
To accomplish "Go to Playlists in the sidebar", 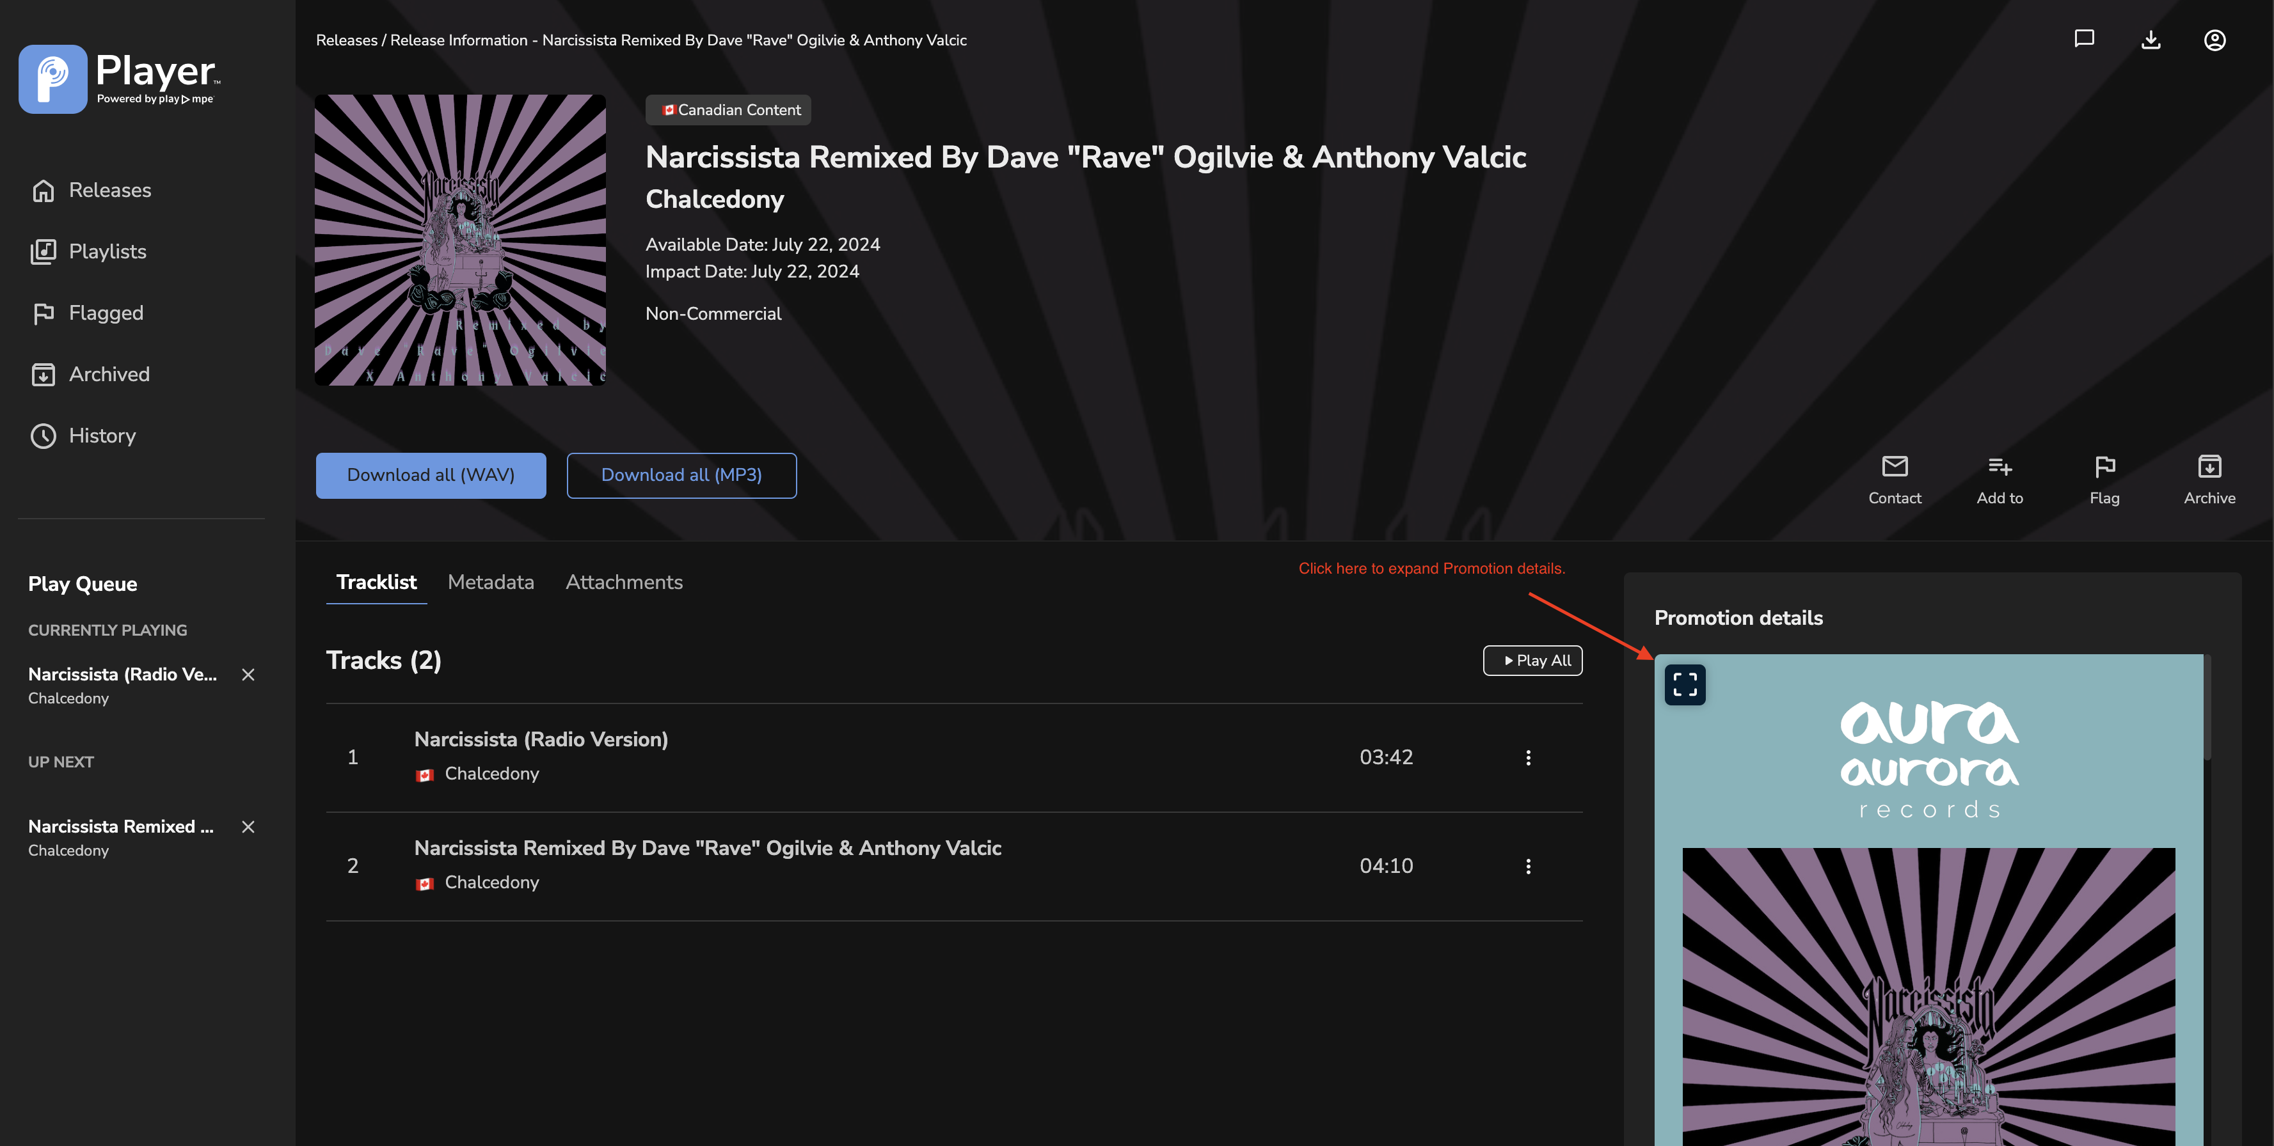I will [89, 251].
